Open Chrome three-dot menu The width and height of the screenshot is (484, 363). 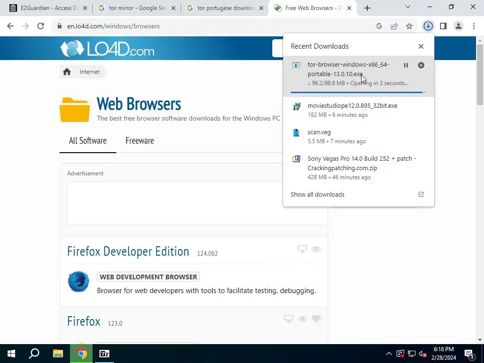point(474,26)
